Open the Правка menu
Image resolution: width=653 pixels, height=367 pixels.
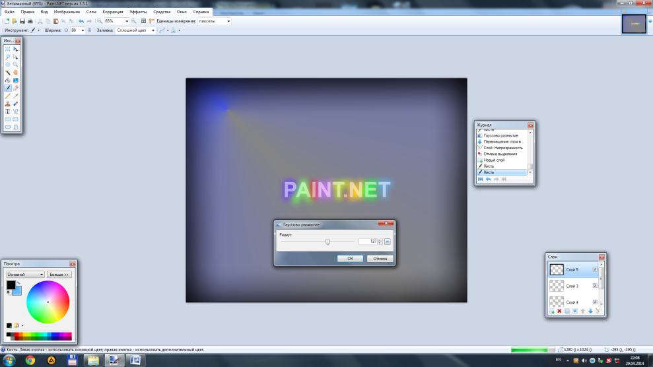[28, 12]
